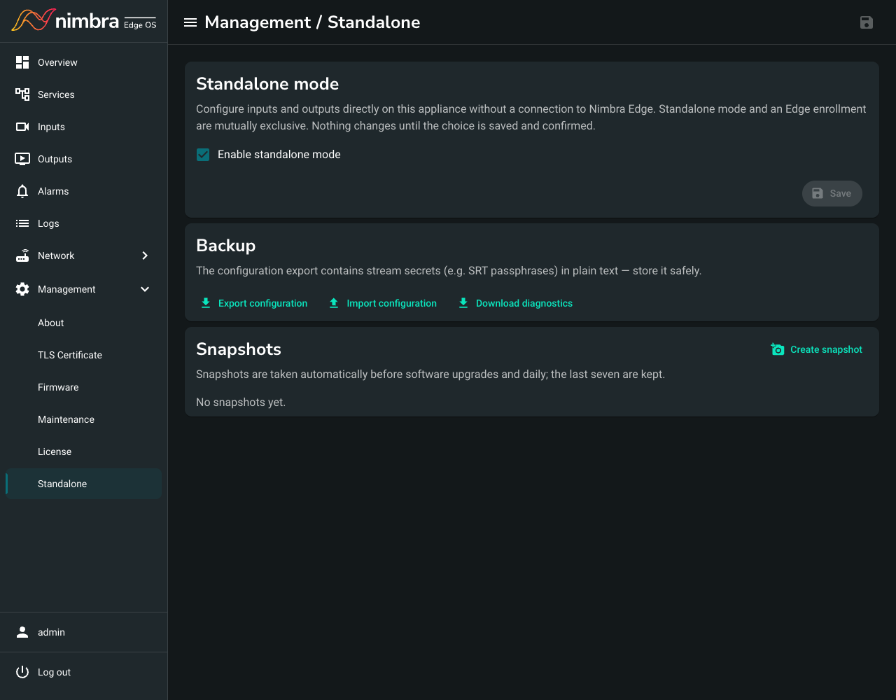896x700 pixels.
Task: Click the Services topology icon
Action: click(x=22, y=94)
